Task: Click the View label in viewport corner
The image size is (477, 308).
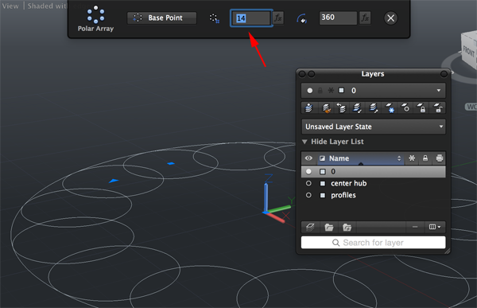Action: [10, 6]
